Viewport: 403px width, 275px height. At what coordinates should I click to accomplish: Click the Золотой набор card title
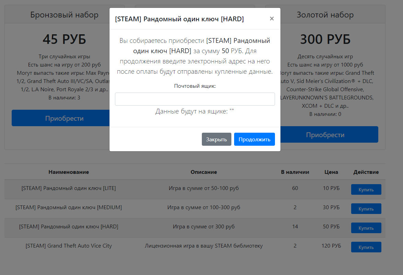point(325,15)
